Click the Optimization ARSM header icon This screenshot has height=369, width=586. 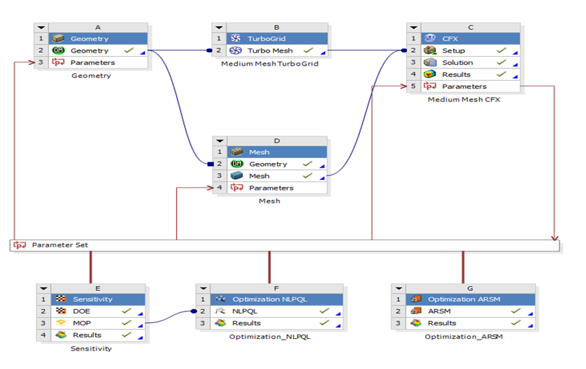pos(416,298)
